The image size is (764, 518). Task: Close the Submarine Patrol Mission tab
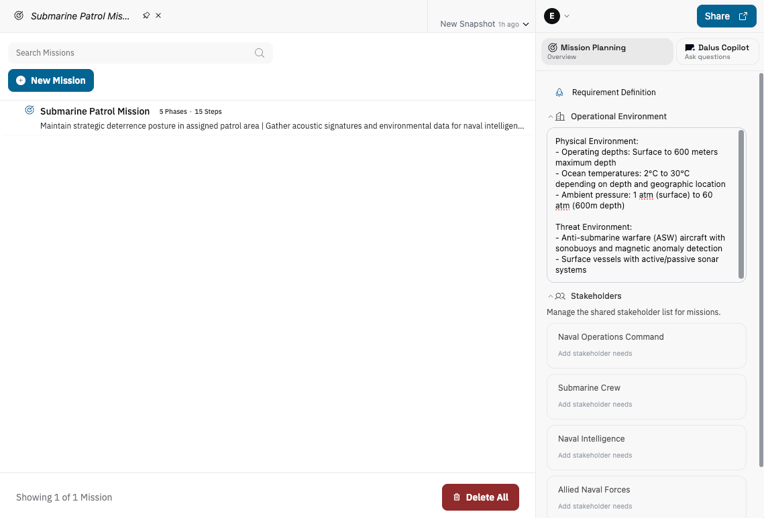(158, 15)
